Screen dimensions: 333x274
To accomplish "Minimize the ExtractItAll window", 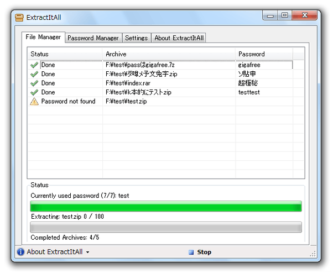I will pos(270,15).
